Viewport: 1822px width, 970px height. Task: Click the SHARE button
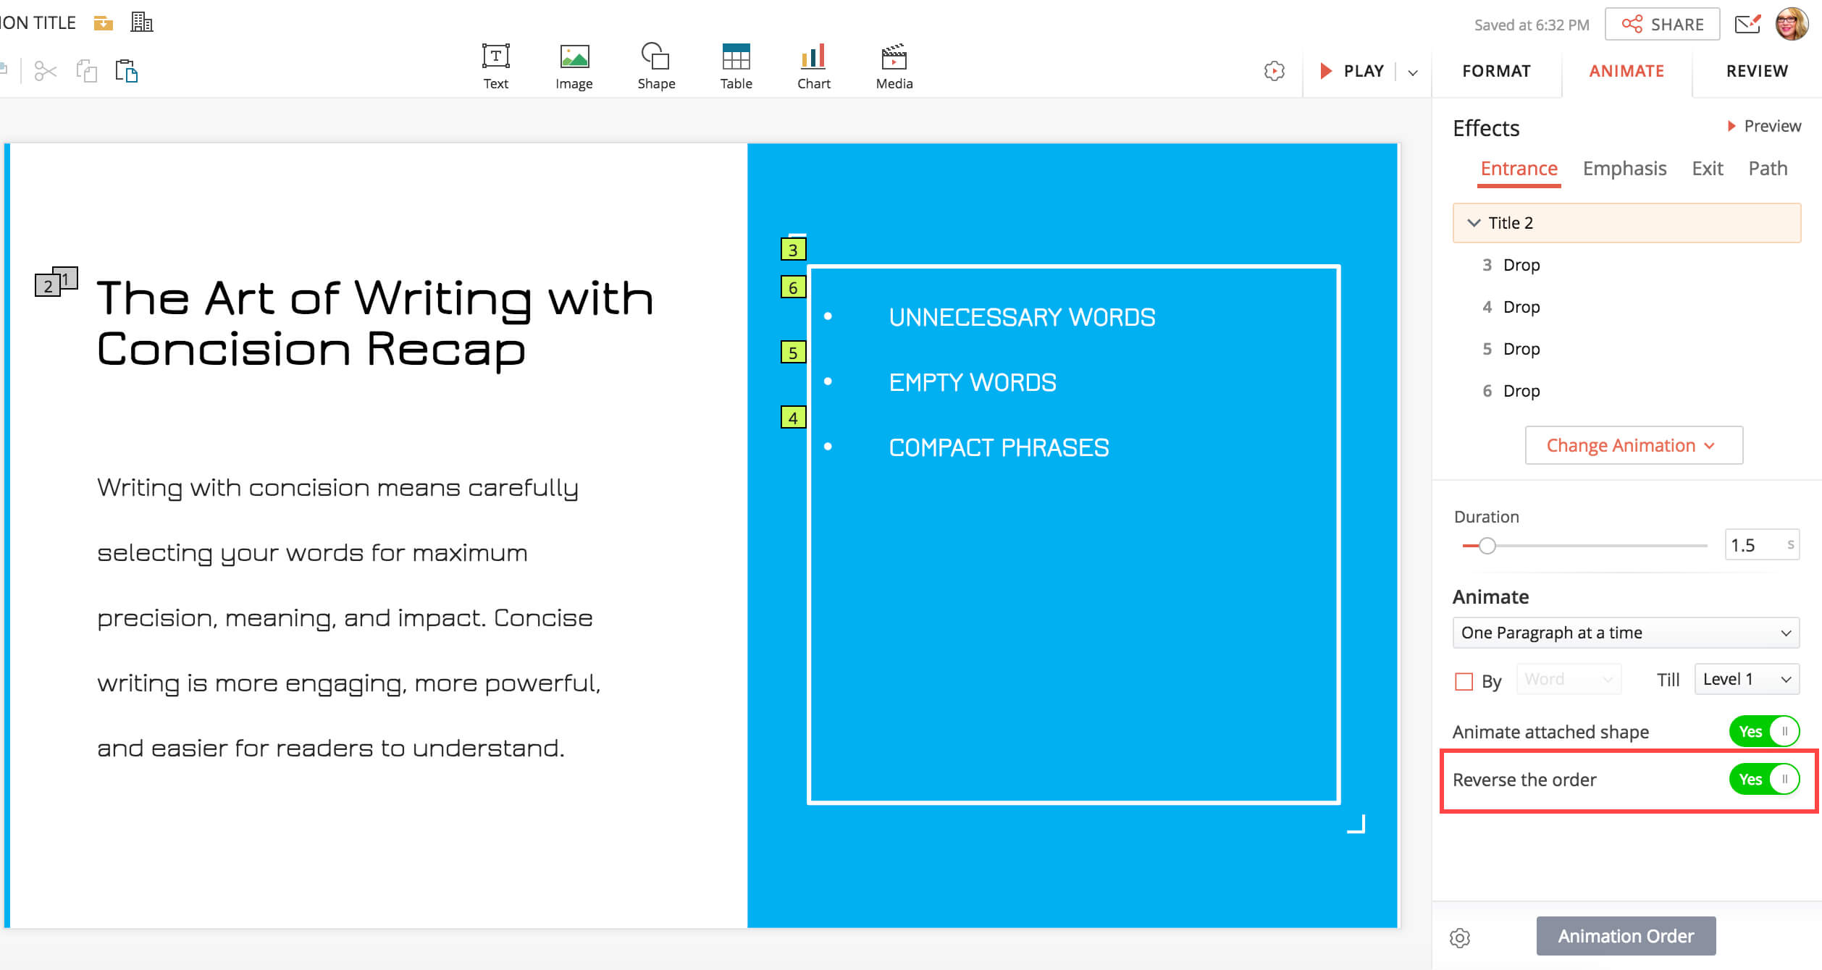[x=1662, y=25]
